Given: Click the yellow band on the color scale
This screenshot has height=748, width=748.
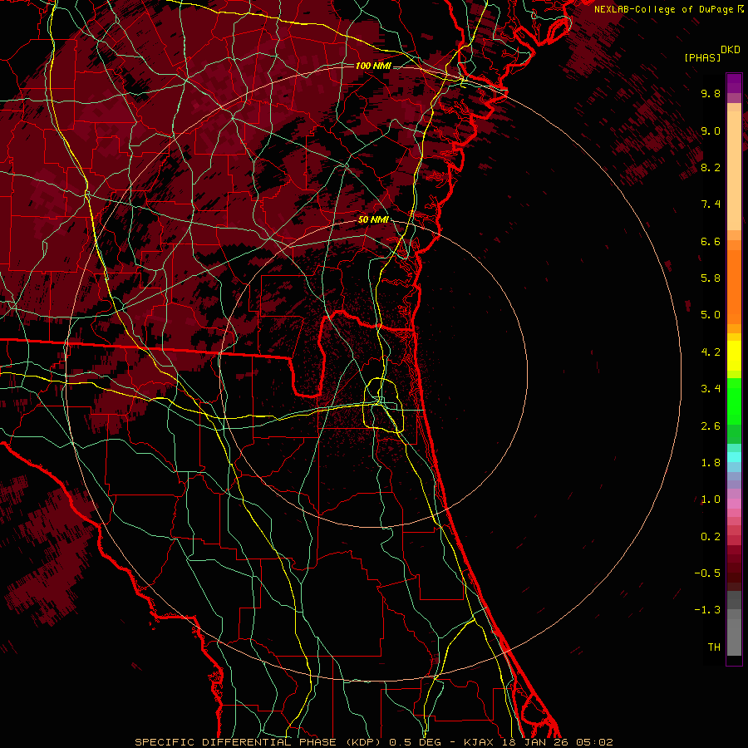Looking at the screenshot, I should (734, 356).
